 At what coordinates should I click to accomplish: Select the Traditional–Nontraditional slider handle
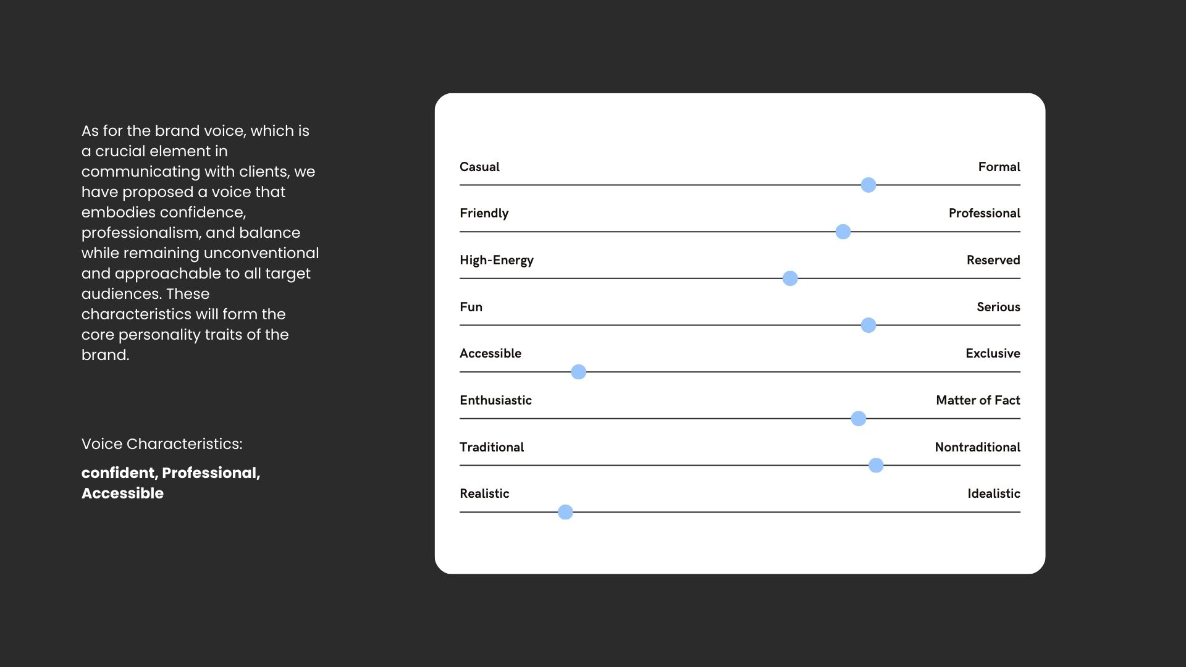point(875,465)
